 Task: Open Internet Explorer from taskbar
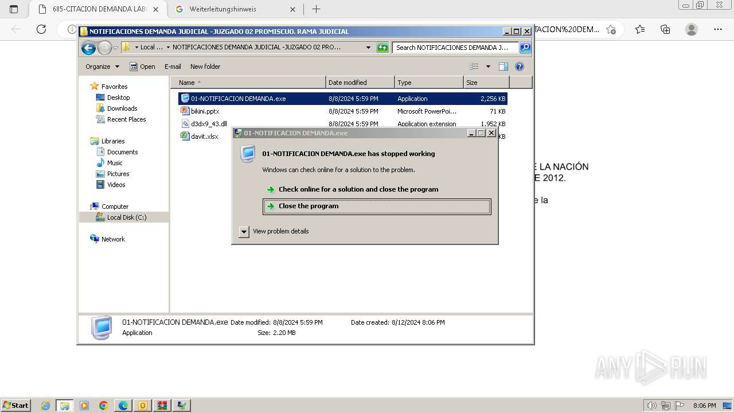pos(45,406)
